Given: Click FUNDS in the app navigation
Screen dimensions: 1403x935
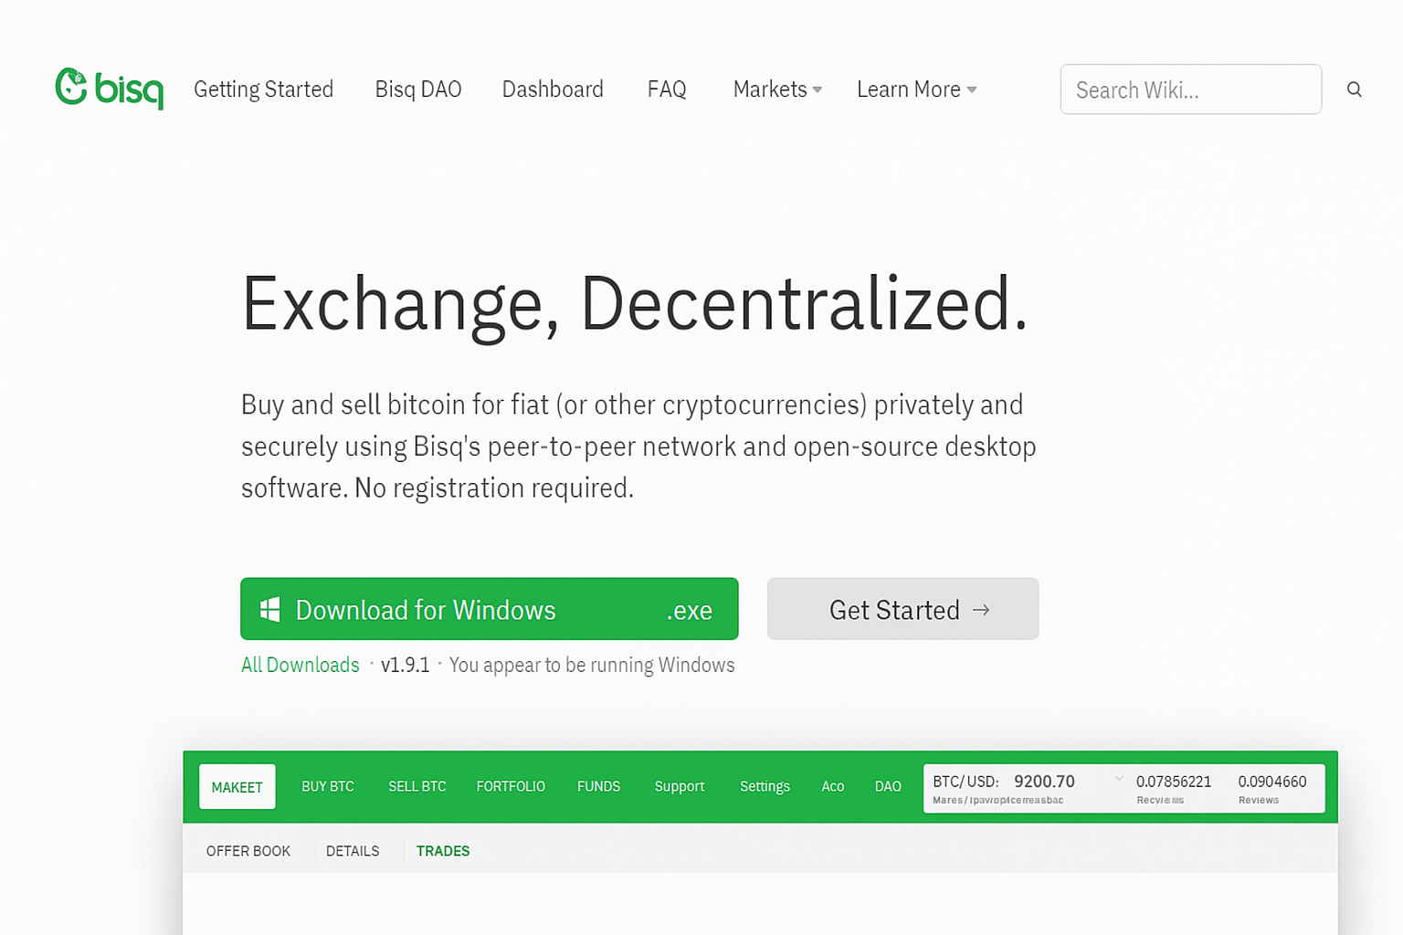Looking at the screenshot, I should click(598, 786).
